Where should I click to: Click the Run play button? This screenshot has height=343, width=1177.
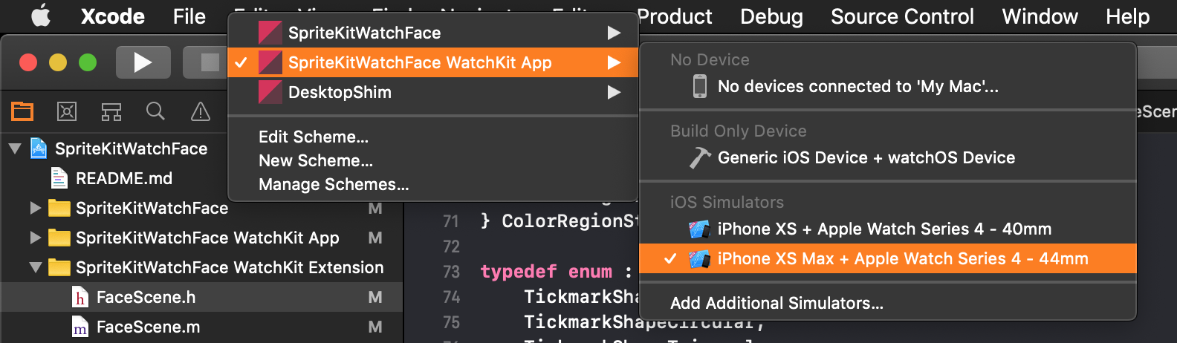tap(143, 62)
